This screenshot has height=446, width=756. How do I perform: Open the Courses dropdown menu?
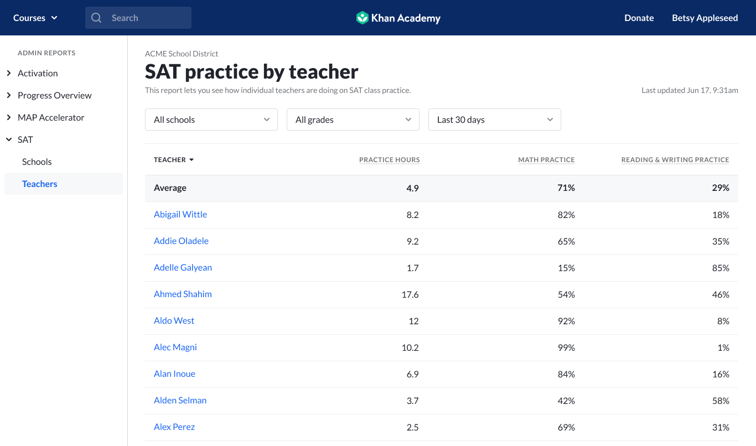35,18
